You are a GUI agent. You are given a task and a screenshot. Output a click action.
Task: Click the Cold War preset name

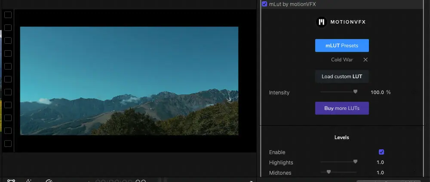342,60
